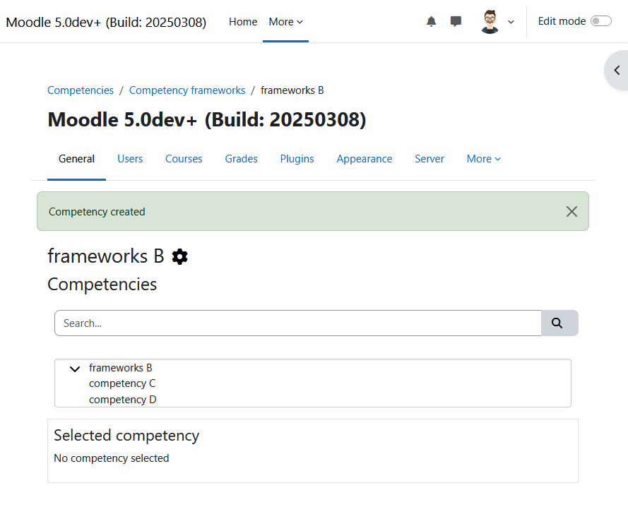The height and width of the screenshot is (507, 628).
Task: Collapse the frameworks B tree node
Action: [x=75, y=369]
